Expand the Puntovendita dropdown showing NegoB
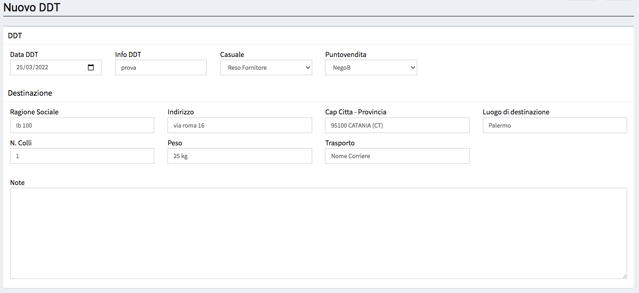Viewport: 639px width, 293px height. tap(371, 67)
